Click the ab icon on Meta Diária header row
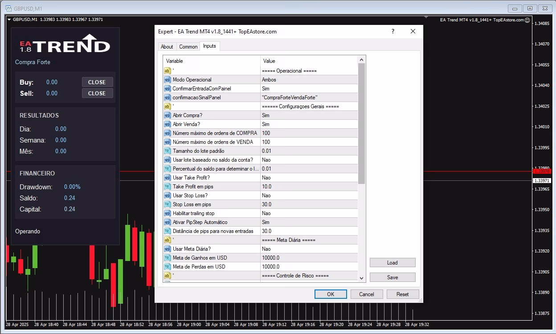This screenshot has height=334, width=556. click(x=168, y=240)
